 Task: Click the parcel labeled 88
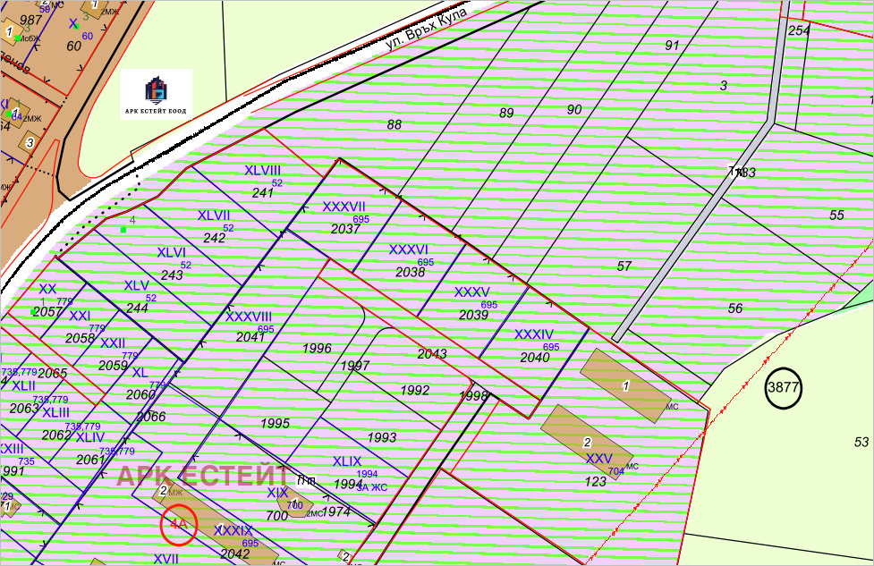(395, 125)
